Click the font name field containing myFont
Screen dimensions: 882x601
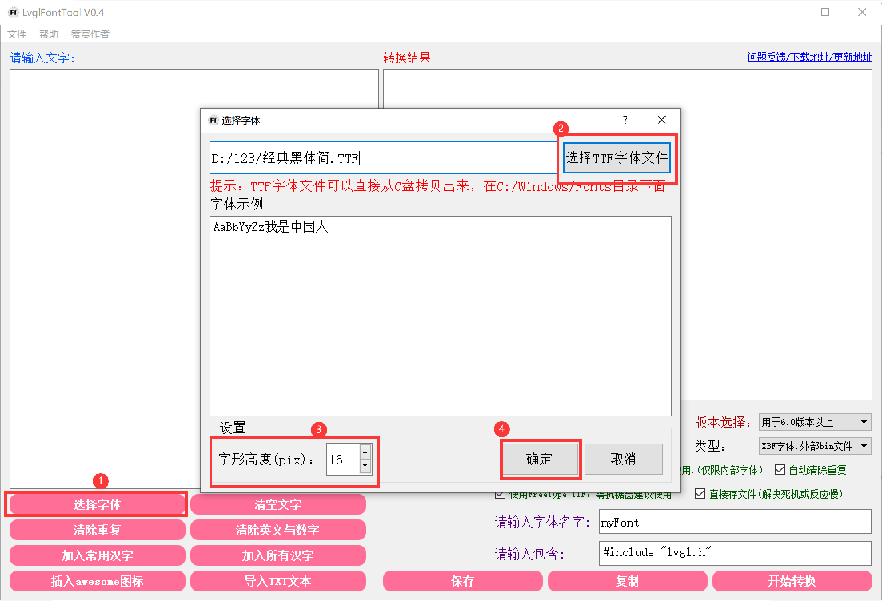pos(734,522)
